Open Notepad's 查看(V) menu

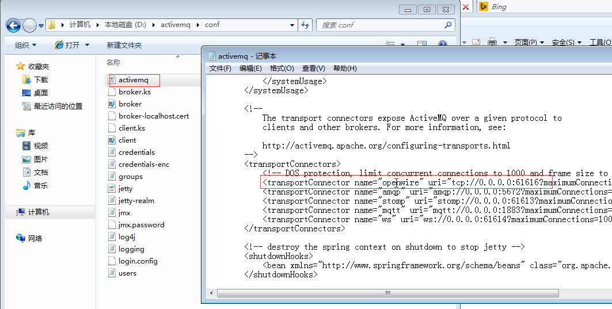point(313,68)
